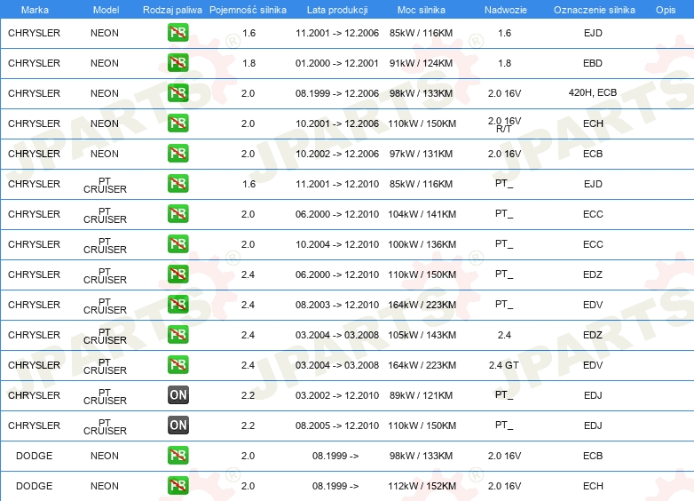Click the petrol fuel icon for Neon EJD
The height and width of the screenshot is (501, 694).
pos(177,33)
